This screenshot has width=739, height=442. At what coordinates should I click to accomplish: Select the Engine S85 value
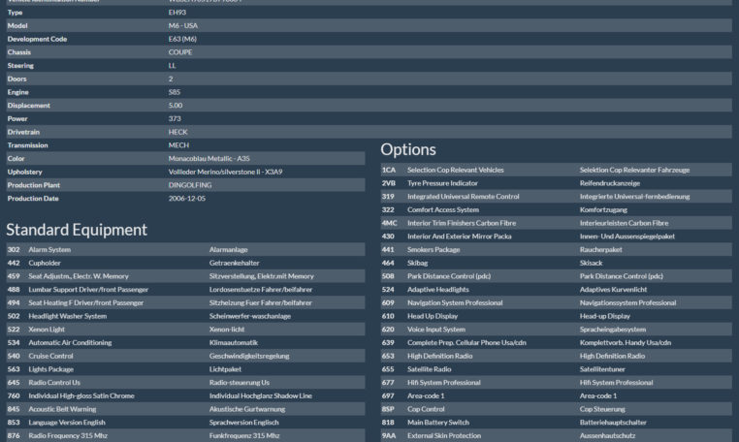[x=175, y=92]
